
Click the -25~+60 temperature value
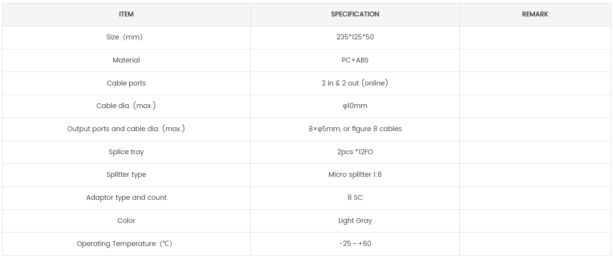(355, 244)
